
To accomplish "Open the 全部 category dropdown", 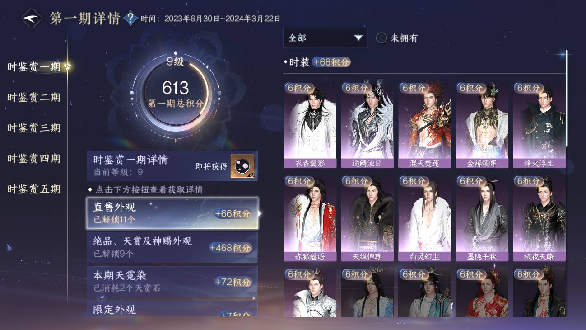I will (326, 38).
